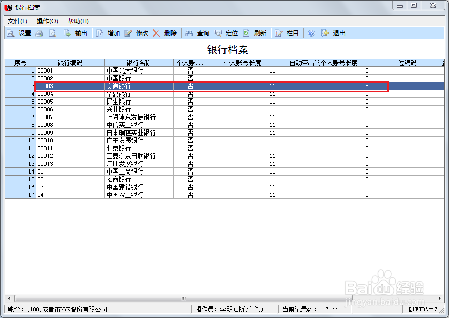Viewport: 449px width, 318px height.
Task: Click the print preview icon
Action: pos(53,33)
